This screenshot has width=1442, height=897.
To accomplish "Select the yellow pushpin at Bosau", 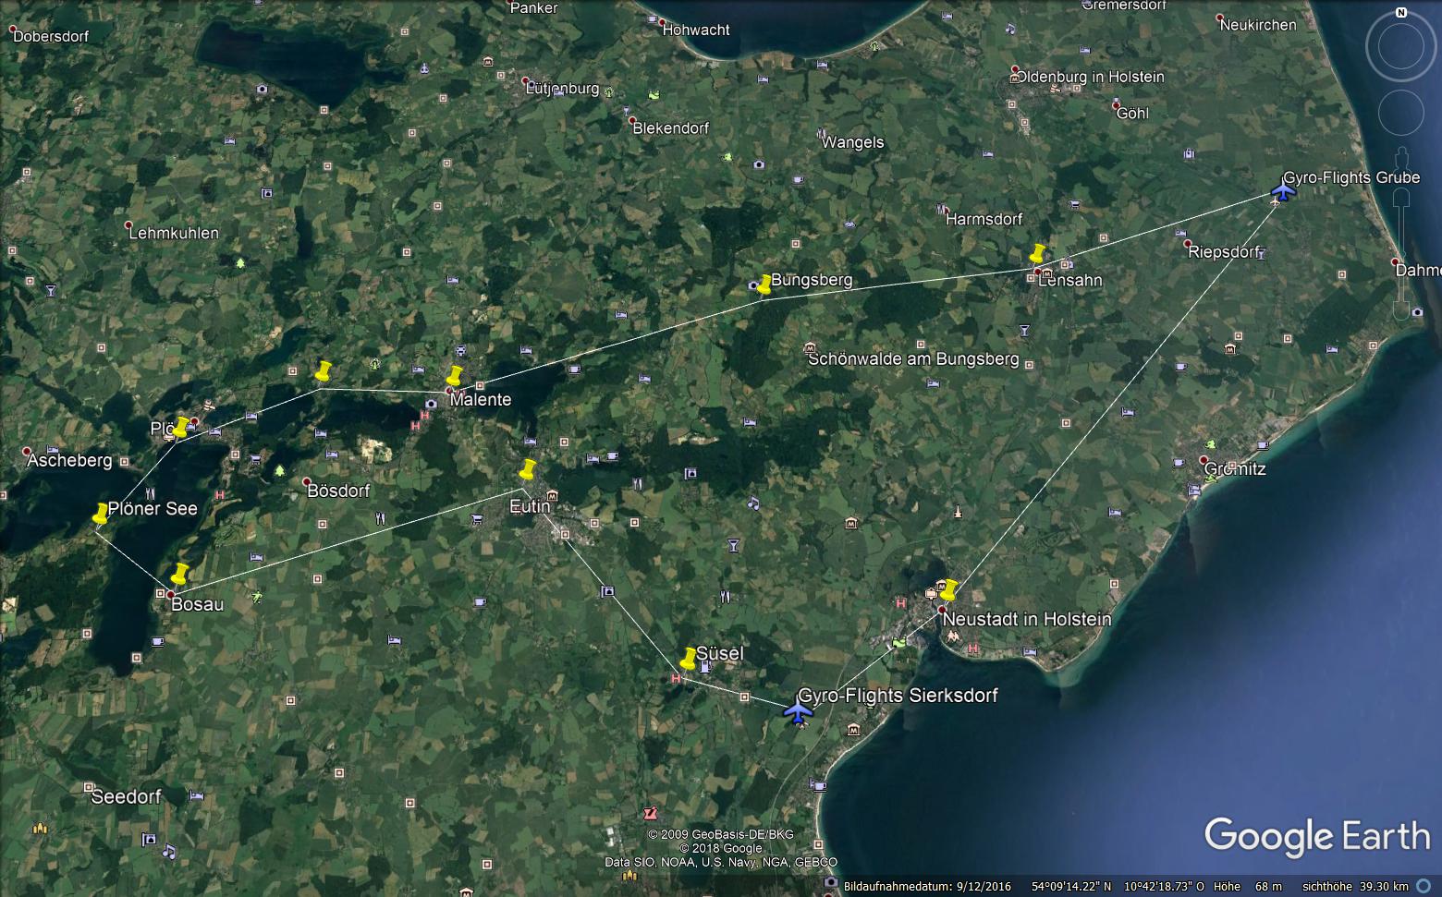I will (179, 575).
